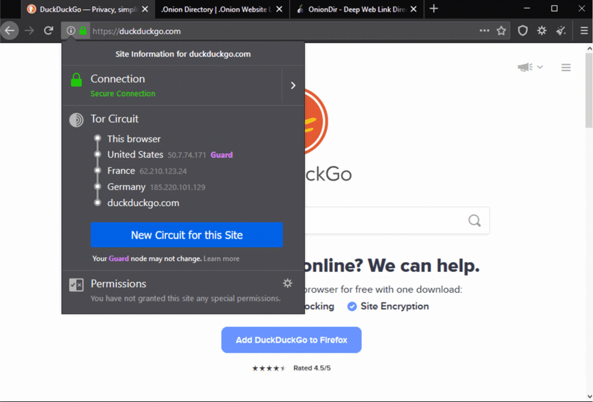The height and width of the screenshot is (402, 593).
Task: Click the New Identity sparkle broom icon
Action: coord(561,31)
